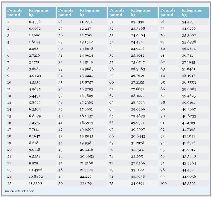The image size is (212, 197).
Task: Click the 11.3398 kg cell
Action: coord(35,183)
